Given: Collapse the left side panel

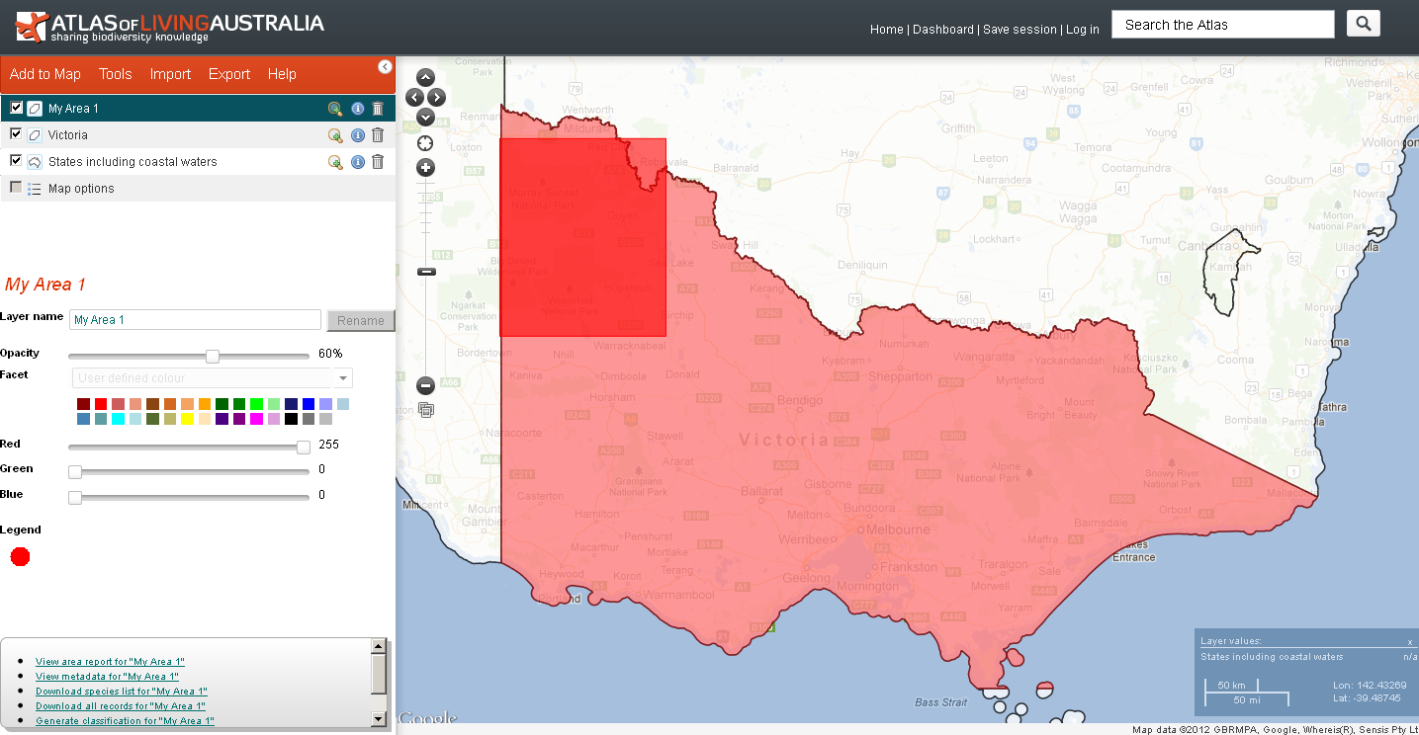Looking at the screenshot, I should click(x=385, y=67).
